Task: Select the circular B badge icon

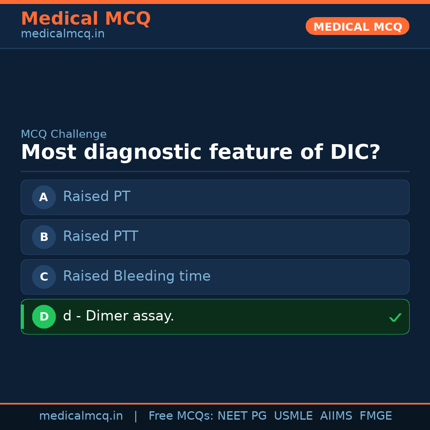Action: click(44, 237)
